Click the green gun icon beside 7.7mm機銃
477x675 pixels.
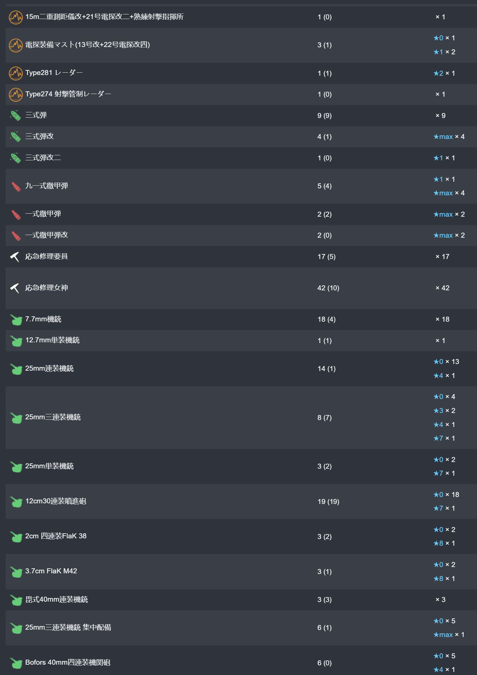16,320
